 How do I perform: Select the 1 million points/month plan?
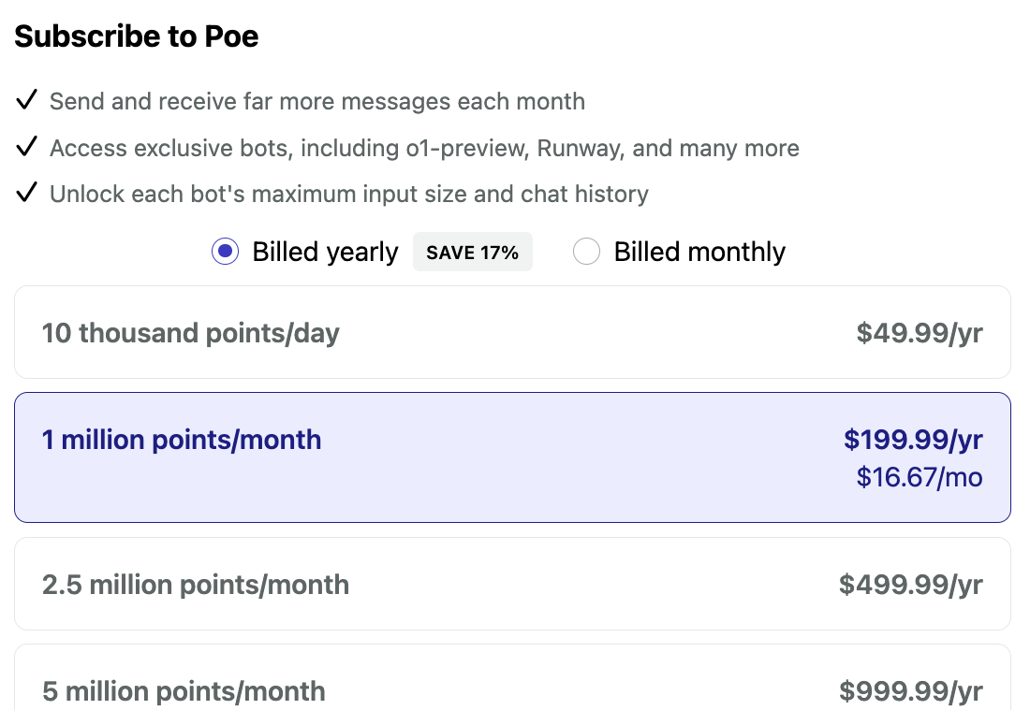[182, 440]
